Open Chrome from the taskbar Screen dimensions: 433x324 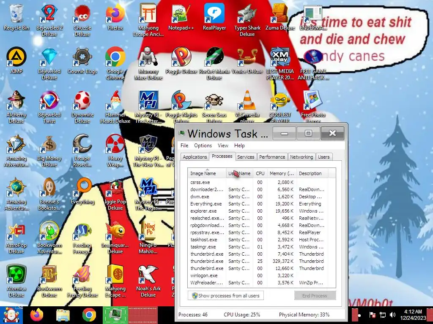(x=89, y=315)
